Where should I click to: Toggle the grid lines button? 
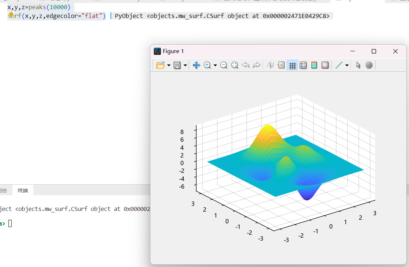pyautogui.click(x=292, y=65)
